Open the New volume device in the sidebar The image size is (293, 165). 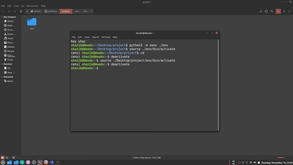[9, 72]
